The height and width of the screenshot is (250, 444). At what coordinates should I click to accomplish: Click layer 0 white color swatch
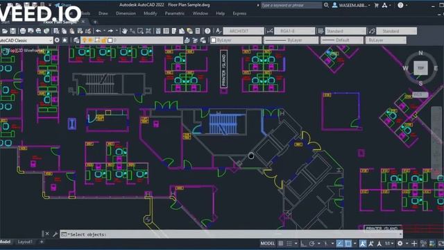(110, 40)
